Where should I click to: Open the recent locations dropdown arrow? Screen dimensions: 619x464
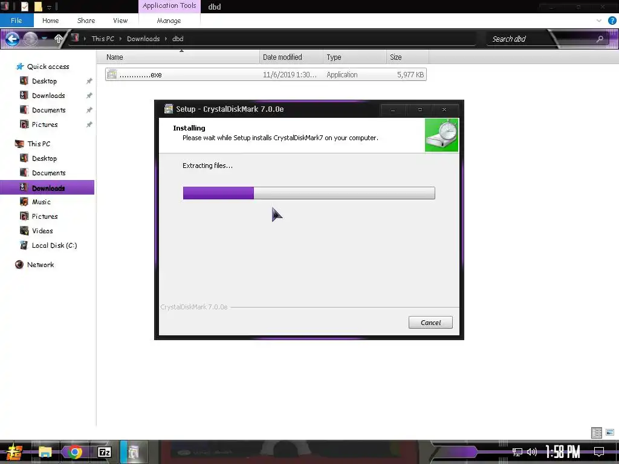44,39
